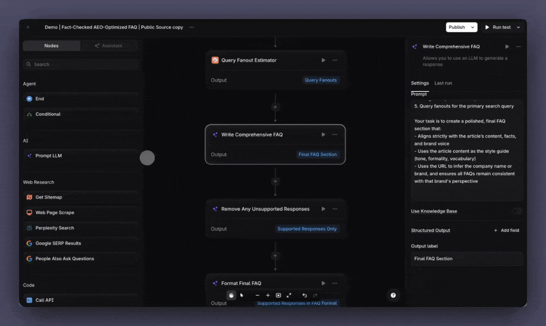Click the Run test button

(x=497, y=27)
